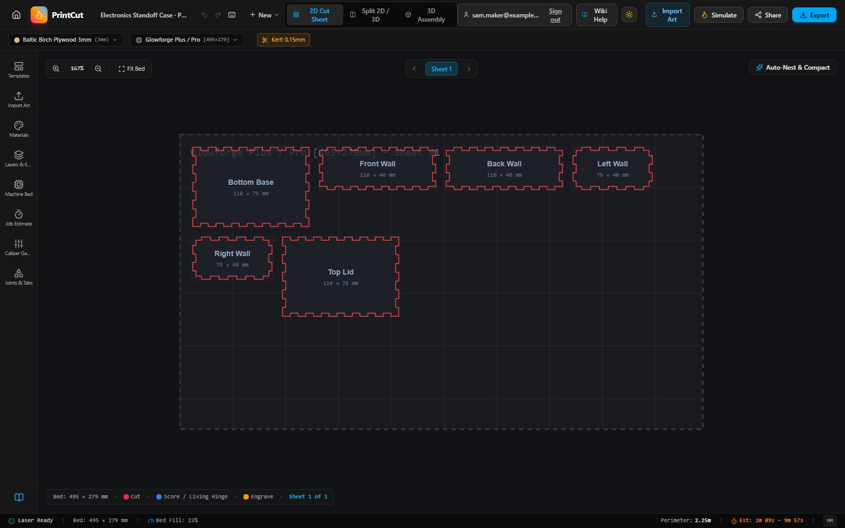Click the Sign out link
Image resolution: width=845 pixels, height=528 pixels.
pyautogui.click(x=555, y=15)
